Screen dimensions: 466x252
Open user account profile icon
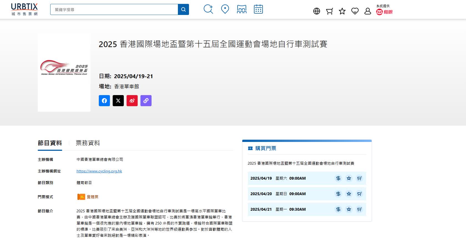[367, 11]
